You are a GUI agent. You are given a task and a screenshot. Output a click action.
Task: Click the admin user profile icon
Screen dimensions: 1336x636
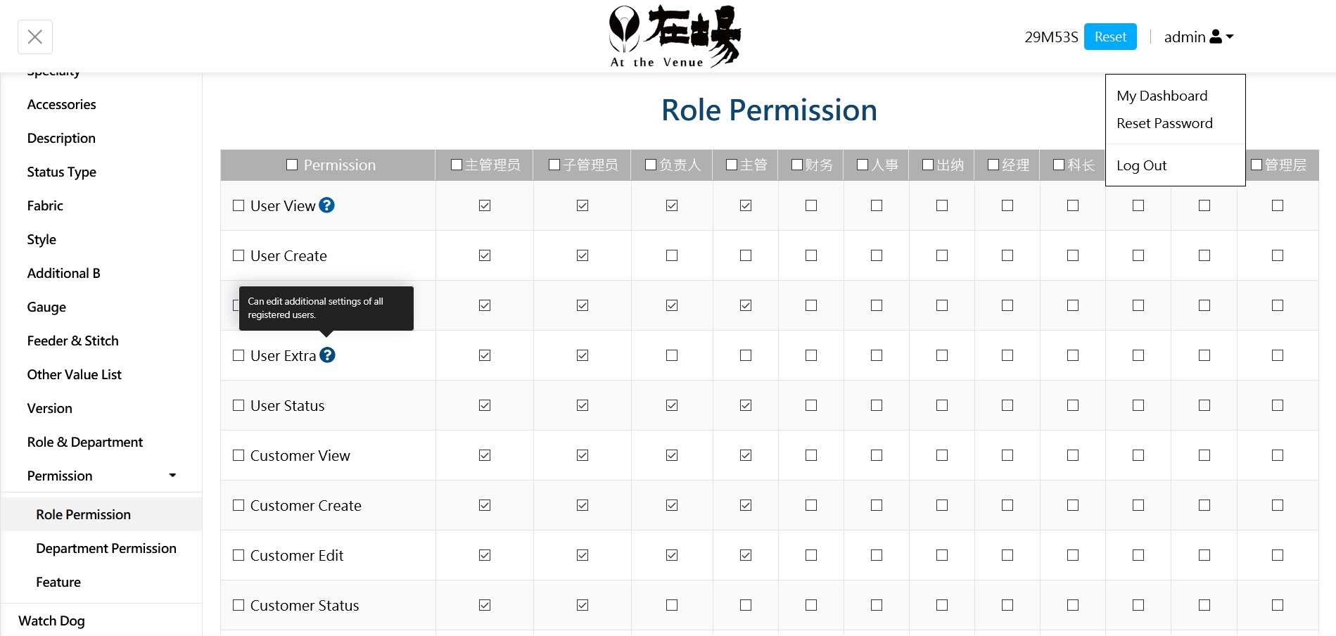click(1216, 37)
